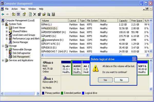Expand the Shared Folders tree node
154x102 pixels.
point(7,31)
